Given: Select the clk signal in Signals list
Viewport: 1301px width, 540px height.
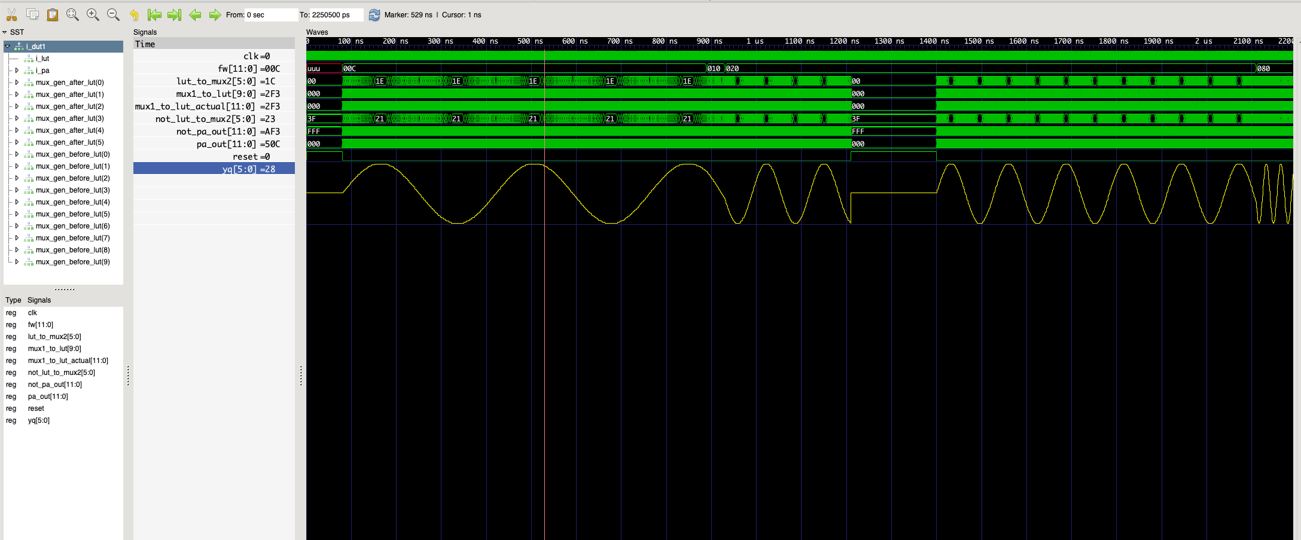Looking at the screenshot, I should (x=32, y=313).
